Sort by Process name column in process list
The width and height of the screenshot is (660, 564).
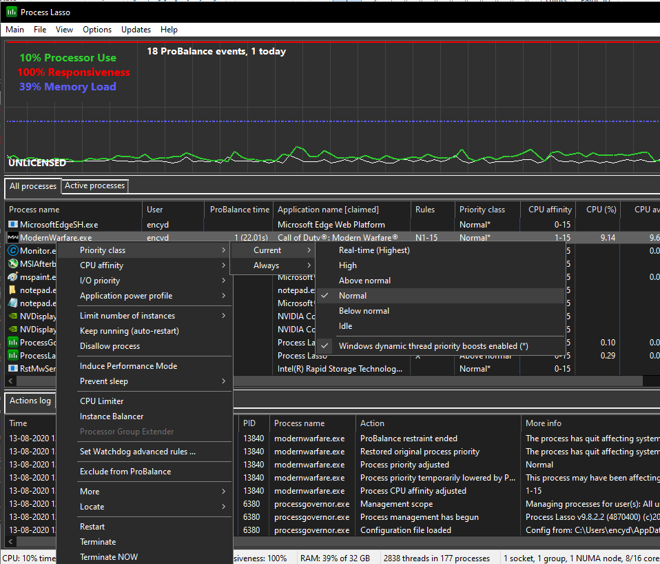pos(73,210)
